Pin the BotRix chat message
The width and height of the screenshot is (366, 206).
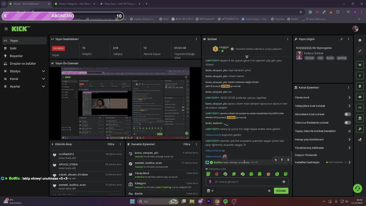[x=282, y=160]
